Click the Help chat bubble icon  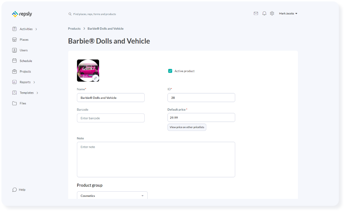tap(14, 190)
